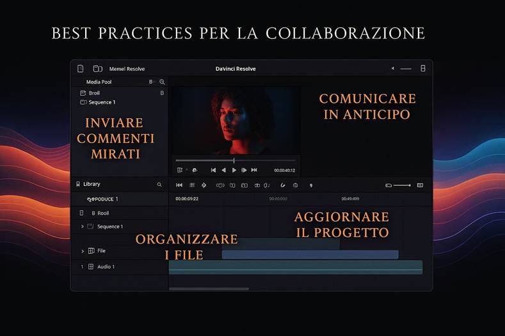Screen dimensions: 505x336
Task: Select the Sequence 1 label in Library
Action: pyautogui.click(x=110, y=226)
